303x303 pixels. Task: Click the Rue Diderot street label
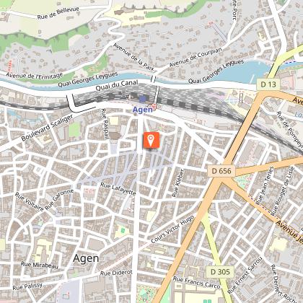(x=116, y=273)
